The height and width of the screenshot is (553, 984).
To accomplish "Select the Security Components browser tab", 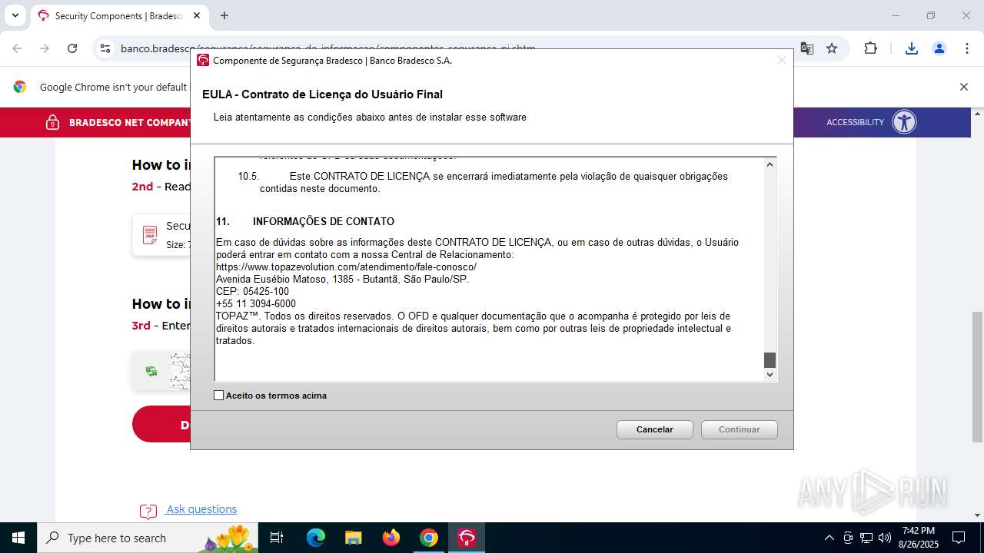I will point(119,15).
